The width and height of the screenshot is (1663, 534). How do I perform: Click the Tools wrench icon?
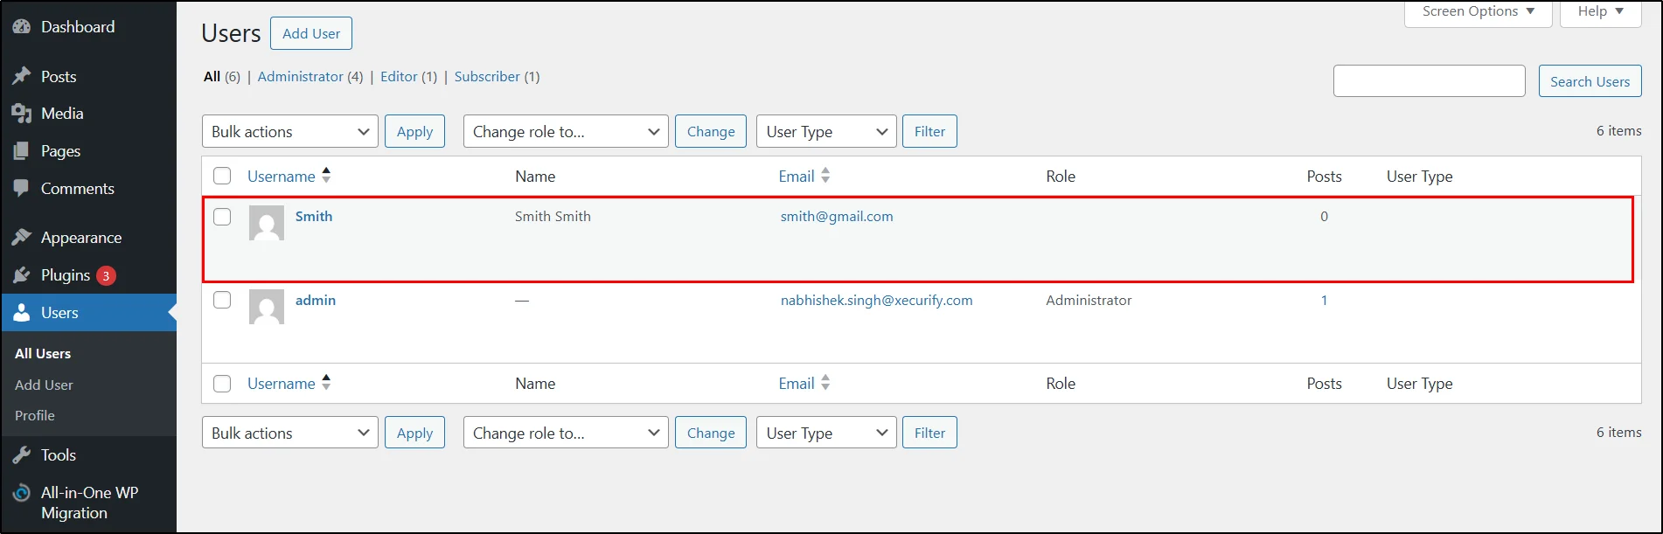coord(22,455)
